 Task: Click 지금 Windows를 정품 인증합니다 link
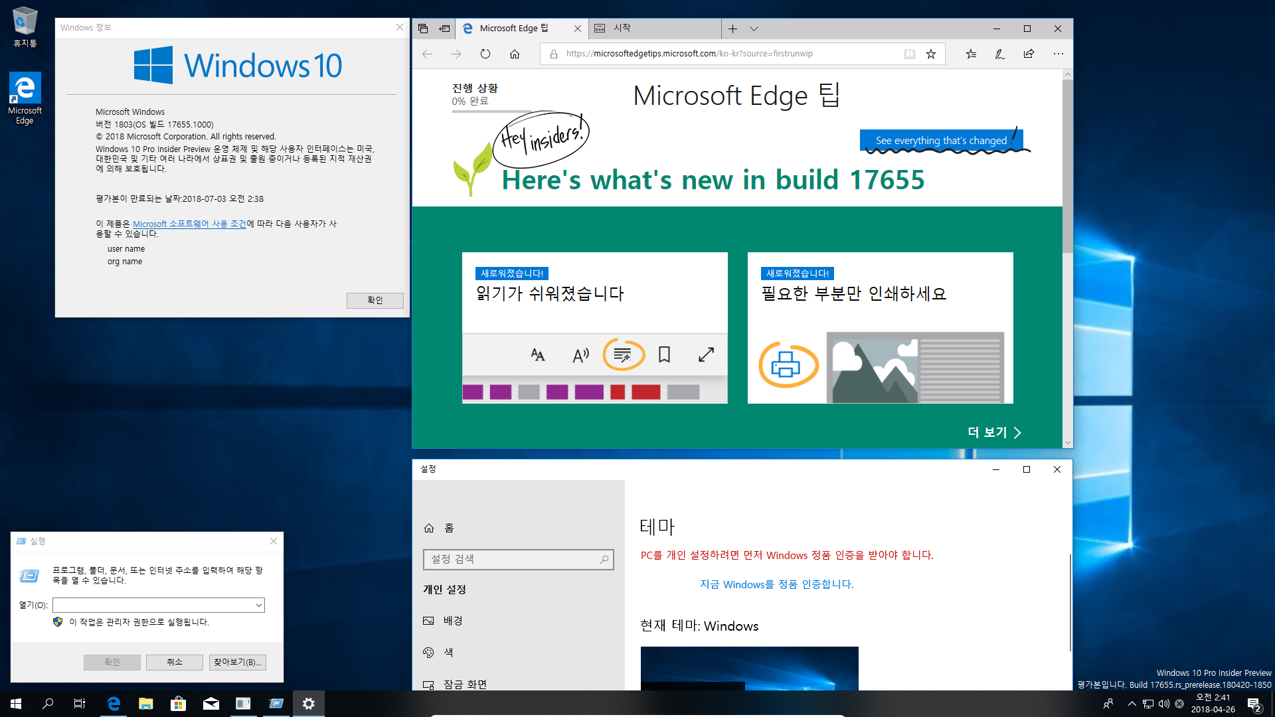pyautogui.click(x=776, y=584)
